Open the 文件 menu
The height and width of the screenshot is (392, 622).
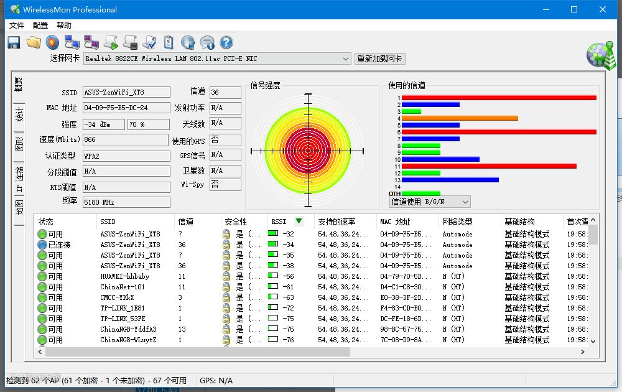click(x=17, y=26)
